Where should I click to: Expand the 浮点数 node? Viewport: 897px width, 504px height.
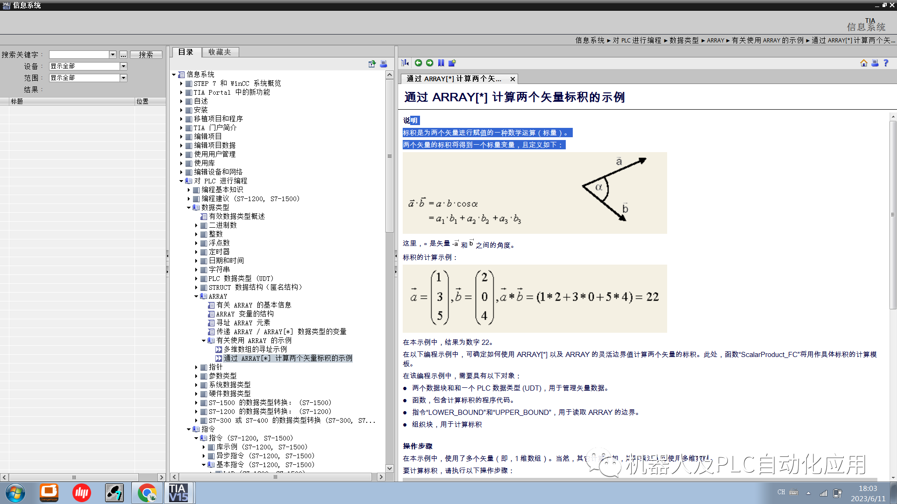click(x=196, y=243)
